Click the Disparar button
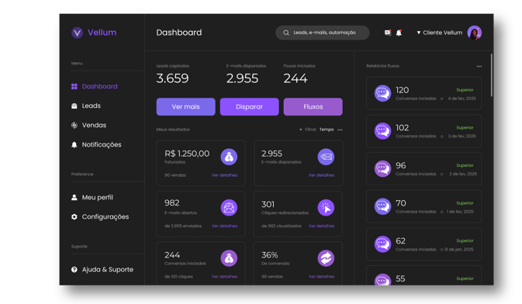Viewport: 522px width, 304px height. click(249, 107)
